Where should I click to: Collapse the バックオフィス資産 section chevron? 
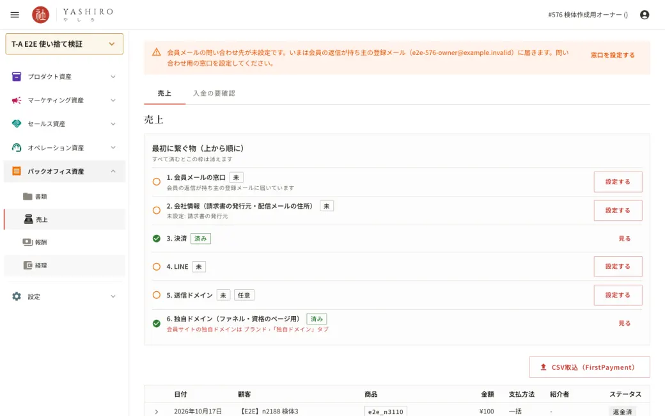(113, 171)
